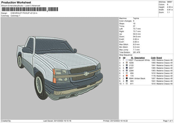Click the Fluorescent White color swatch
Viewport: 174px width, 123px height.
point(127,60)
